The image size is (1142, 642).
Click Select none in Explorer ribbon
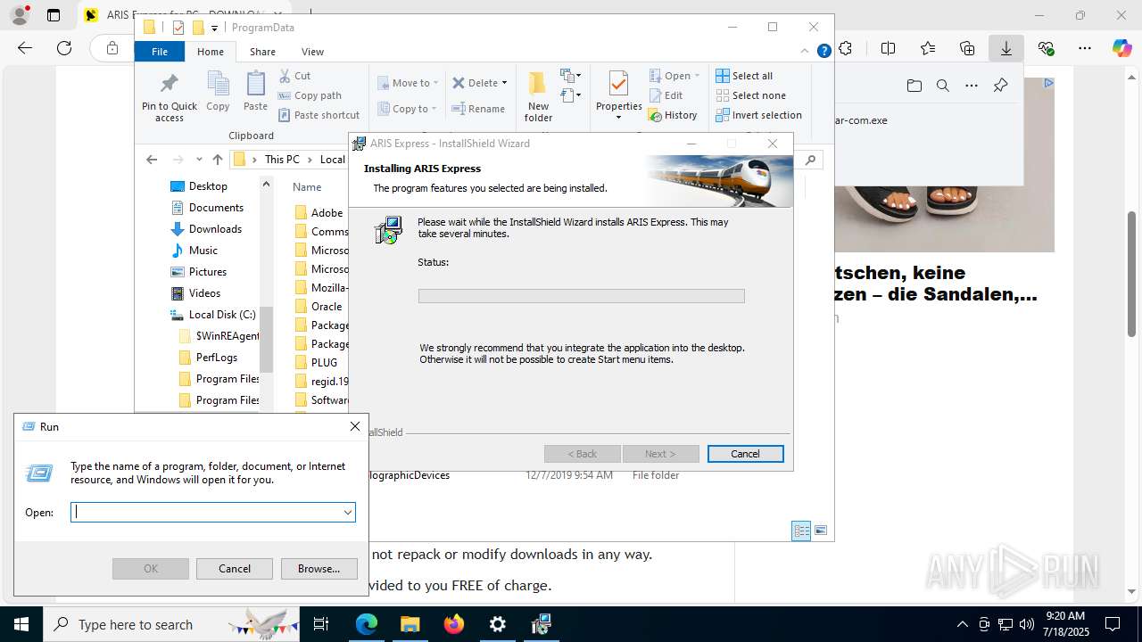pyautogui.click(x=750, y=95)
